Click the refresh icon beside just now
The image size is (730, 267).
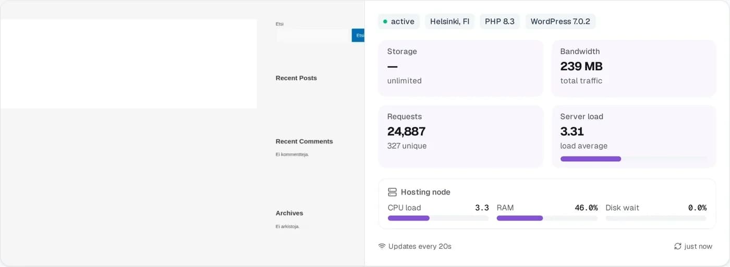678,246
